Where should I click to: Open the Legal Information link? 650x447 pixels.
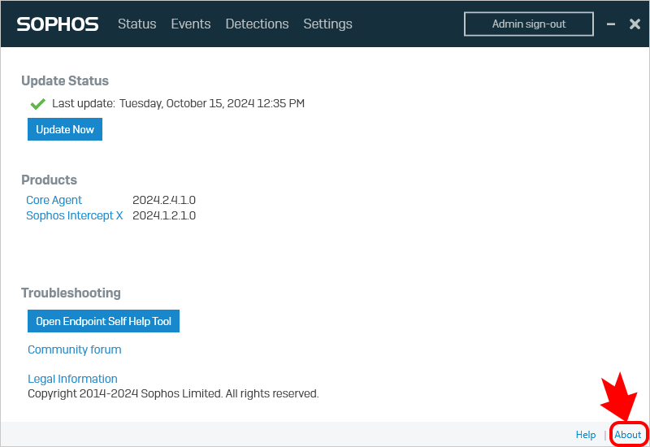pos(72,379)
